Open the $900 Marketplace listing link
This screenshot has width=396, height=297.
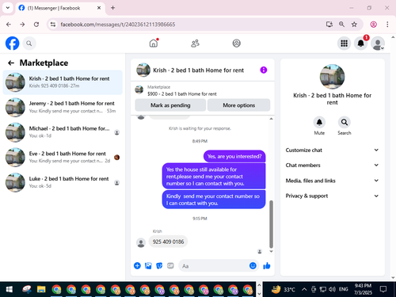(x=182, y=93)
